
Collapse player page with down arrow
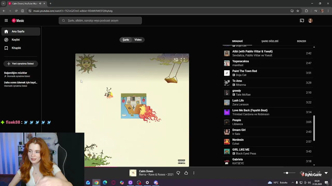pyautogui.click(x=326, y=173)
